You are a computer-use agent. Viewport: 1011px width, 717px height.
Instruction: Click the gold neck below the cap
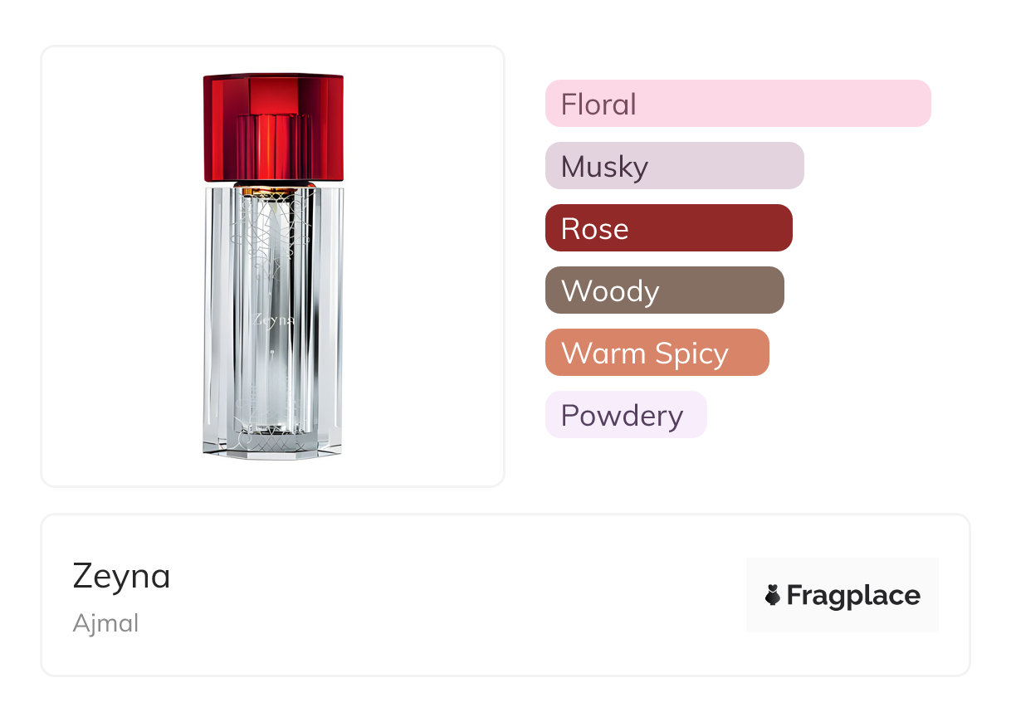tap(273, 185)
